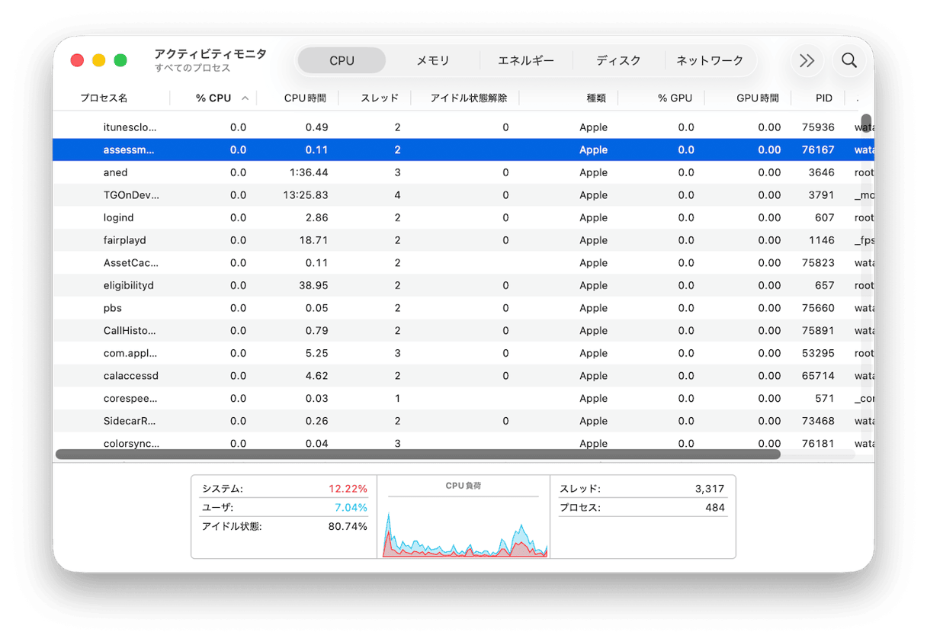
Task: Switch to the ネットワーク tab
Action: pyautogui.click(x=710, y=60)
